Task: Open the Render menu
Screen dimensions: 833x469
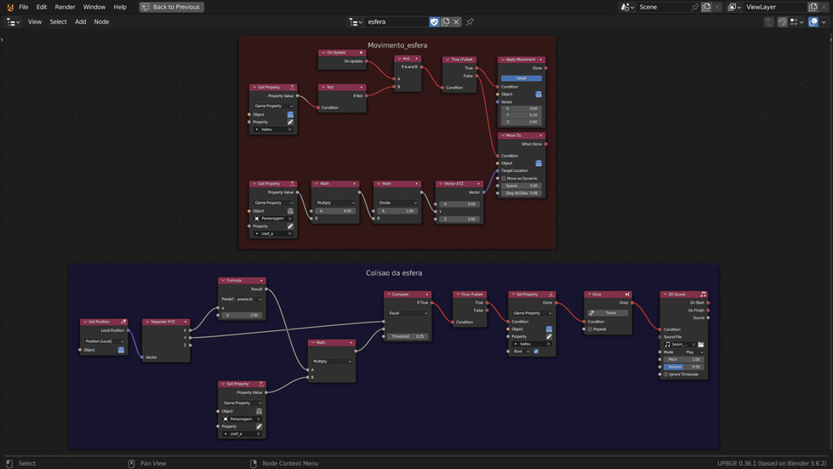Action: click(65, 7)
